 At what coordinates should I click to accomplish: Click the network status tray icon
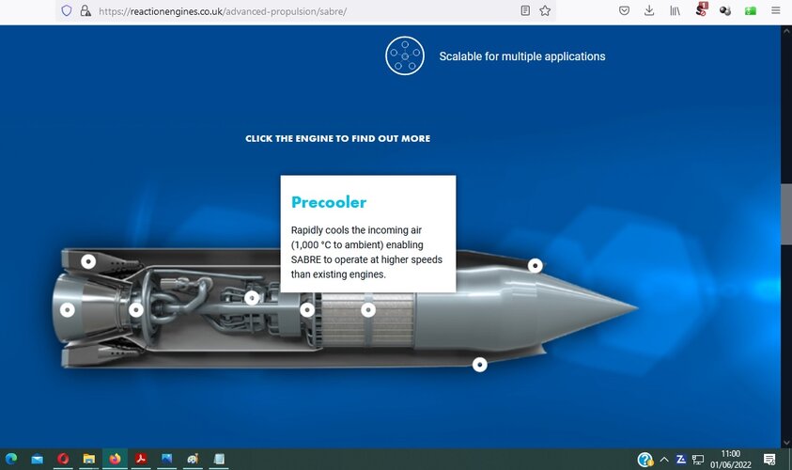click(x=698, y=460)
